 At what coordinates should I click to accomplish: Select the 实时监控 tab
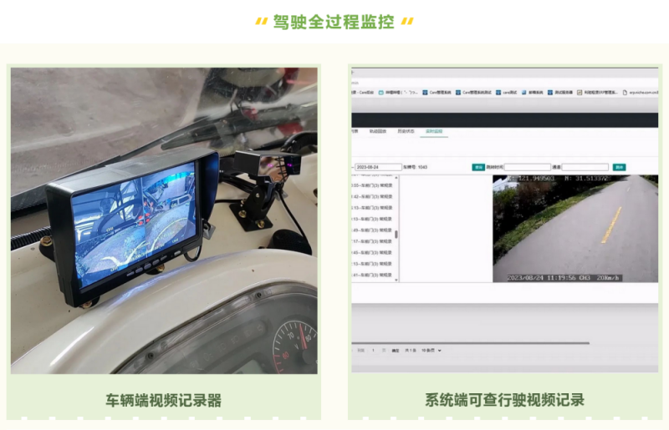pyautogui.click(x=433, y=131)
